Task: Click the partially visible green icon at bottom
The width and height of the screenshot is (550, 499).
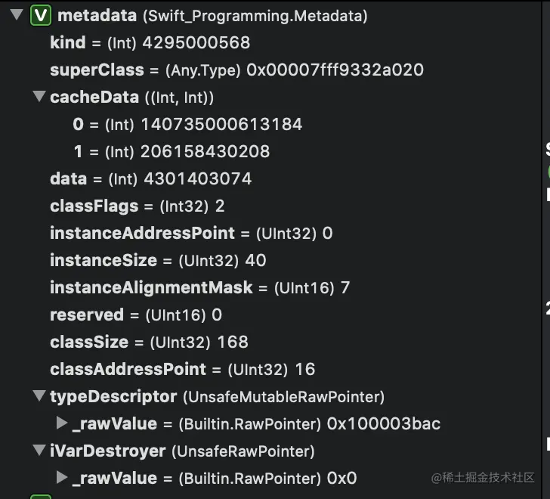Action: [41, 497]
